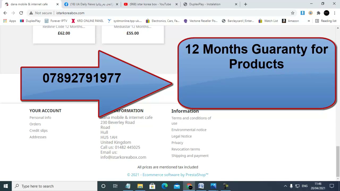Open Word from the taskbar

tap(201, 186)
